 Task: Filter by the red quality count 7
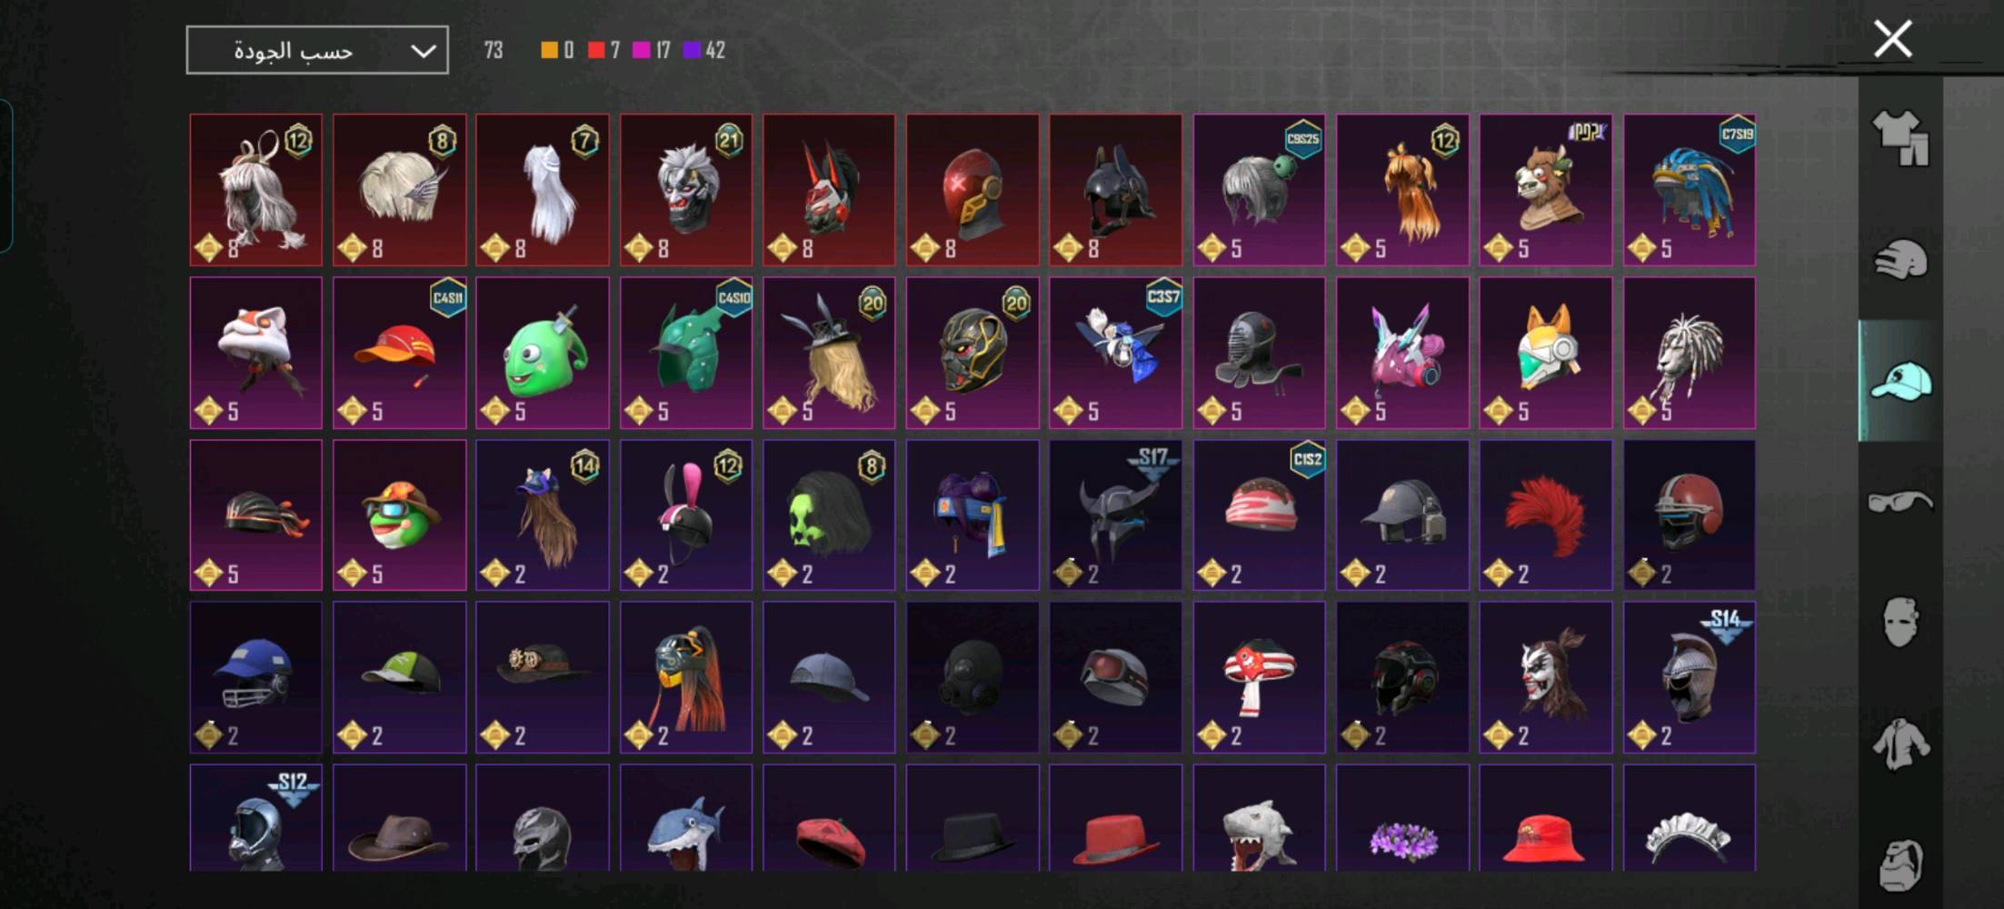point(604,50)
